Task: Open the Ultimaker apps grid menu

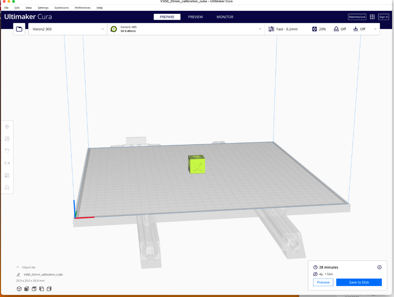Action: click(x=372, y=17)
